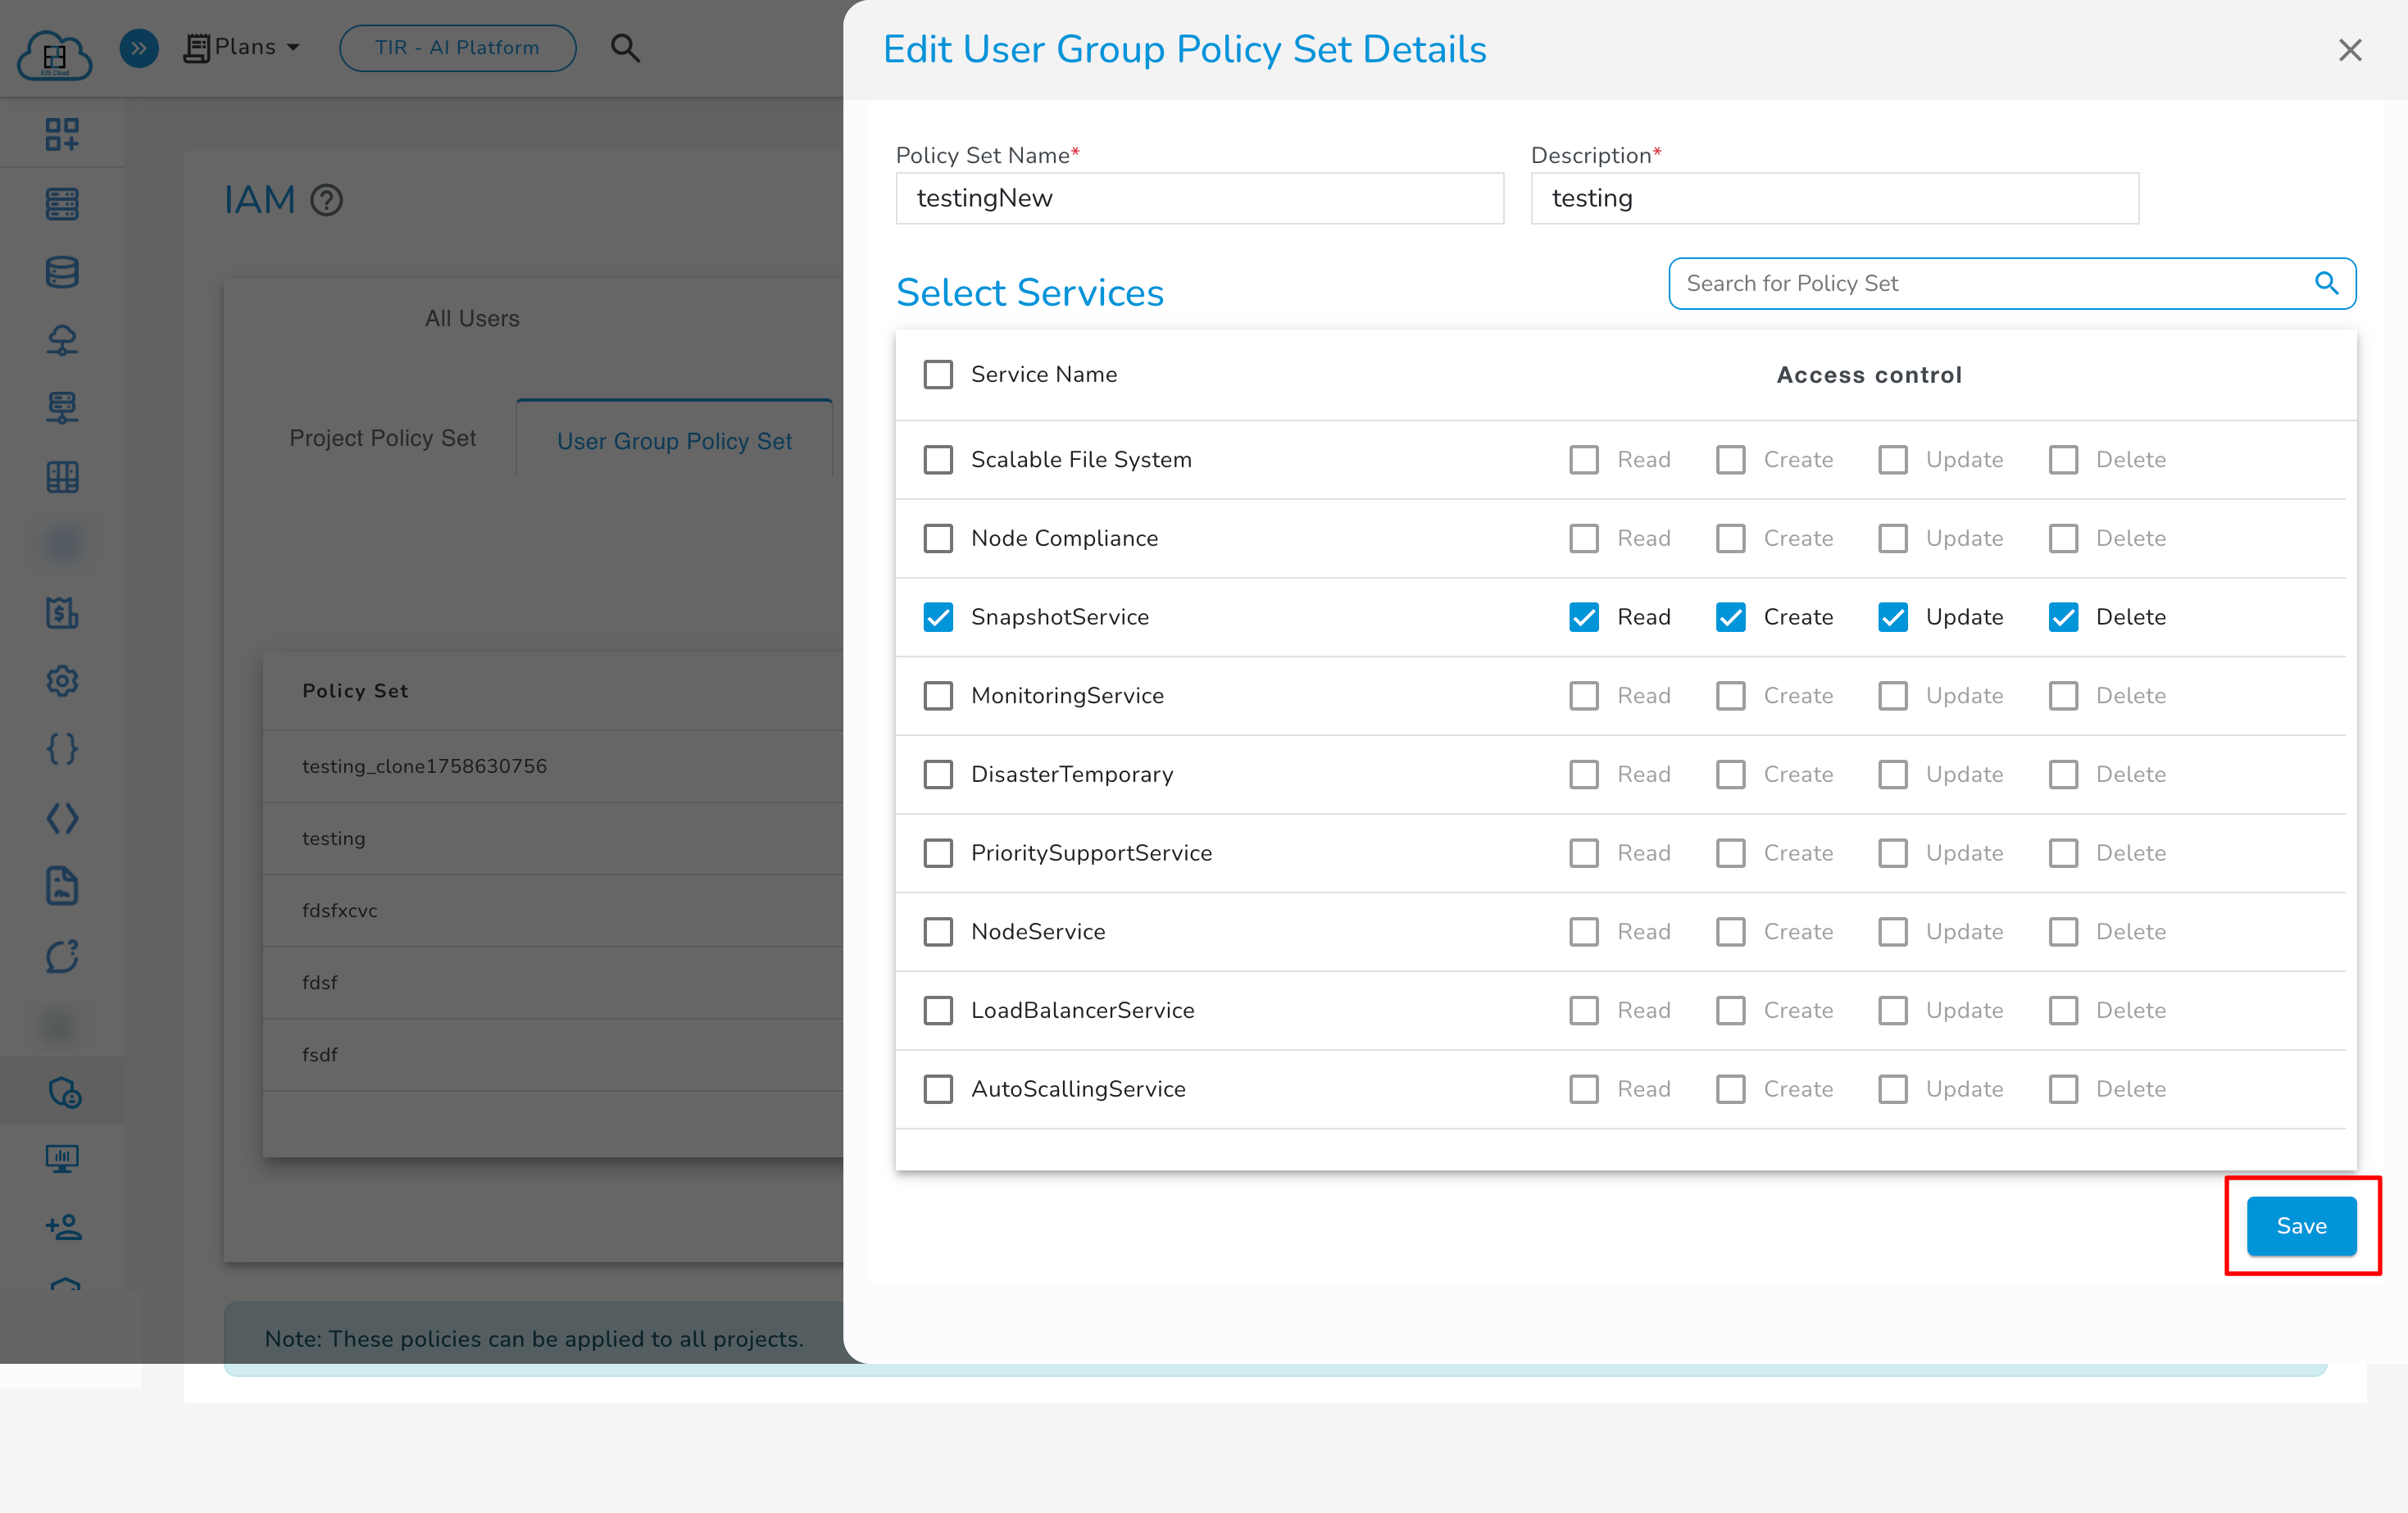Switch to Project Policy Set tab
2408x1513 pixels.
382,438
